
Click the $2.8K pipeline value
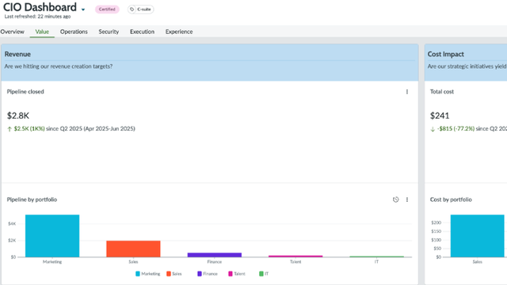(18, 116)
